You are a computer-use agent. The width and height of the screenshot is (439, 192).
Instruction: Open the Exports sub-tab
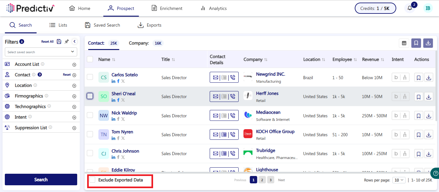[x=150, y=25]
